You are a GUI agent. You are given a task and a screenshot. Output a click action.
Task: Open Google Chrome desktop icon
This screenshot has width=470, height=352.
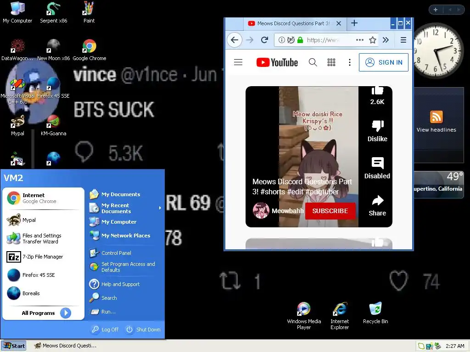point(90,50)
